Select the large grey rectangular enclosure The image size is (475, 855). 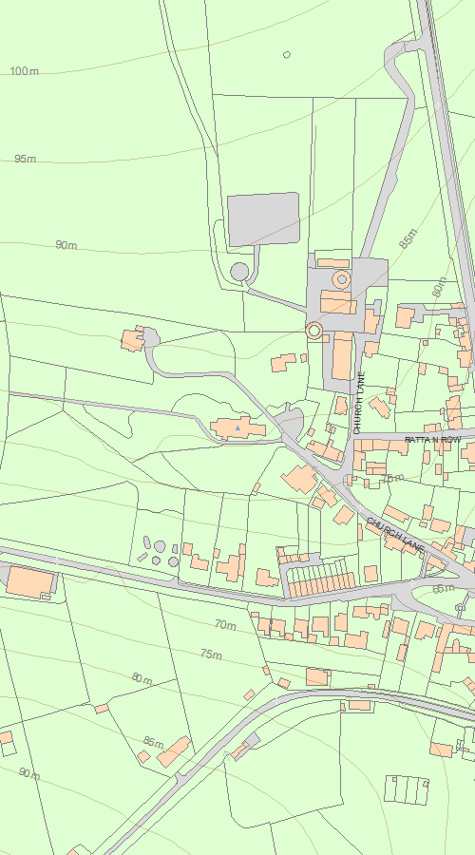coord(263,219)
